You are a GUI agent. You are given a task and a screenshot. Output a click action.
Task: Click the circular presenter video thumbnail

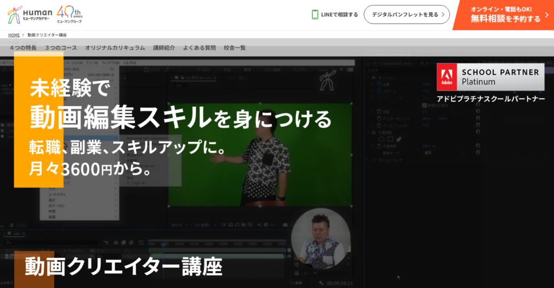click(321, 238)
